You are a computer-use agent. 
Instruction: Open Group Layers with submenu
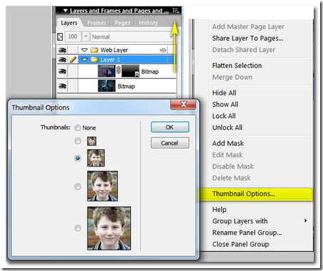pyautogui.click(x=260, y=221)
